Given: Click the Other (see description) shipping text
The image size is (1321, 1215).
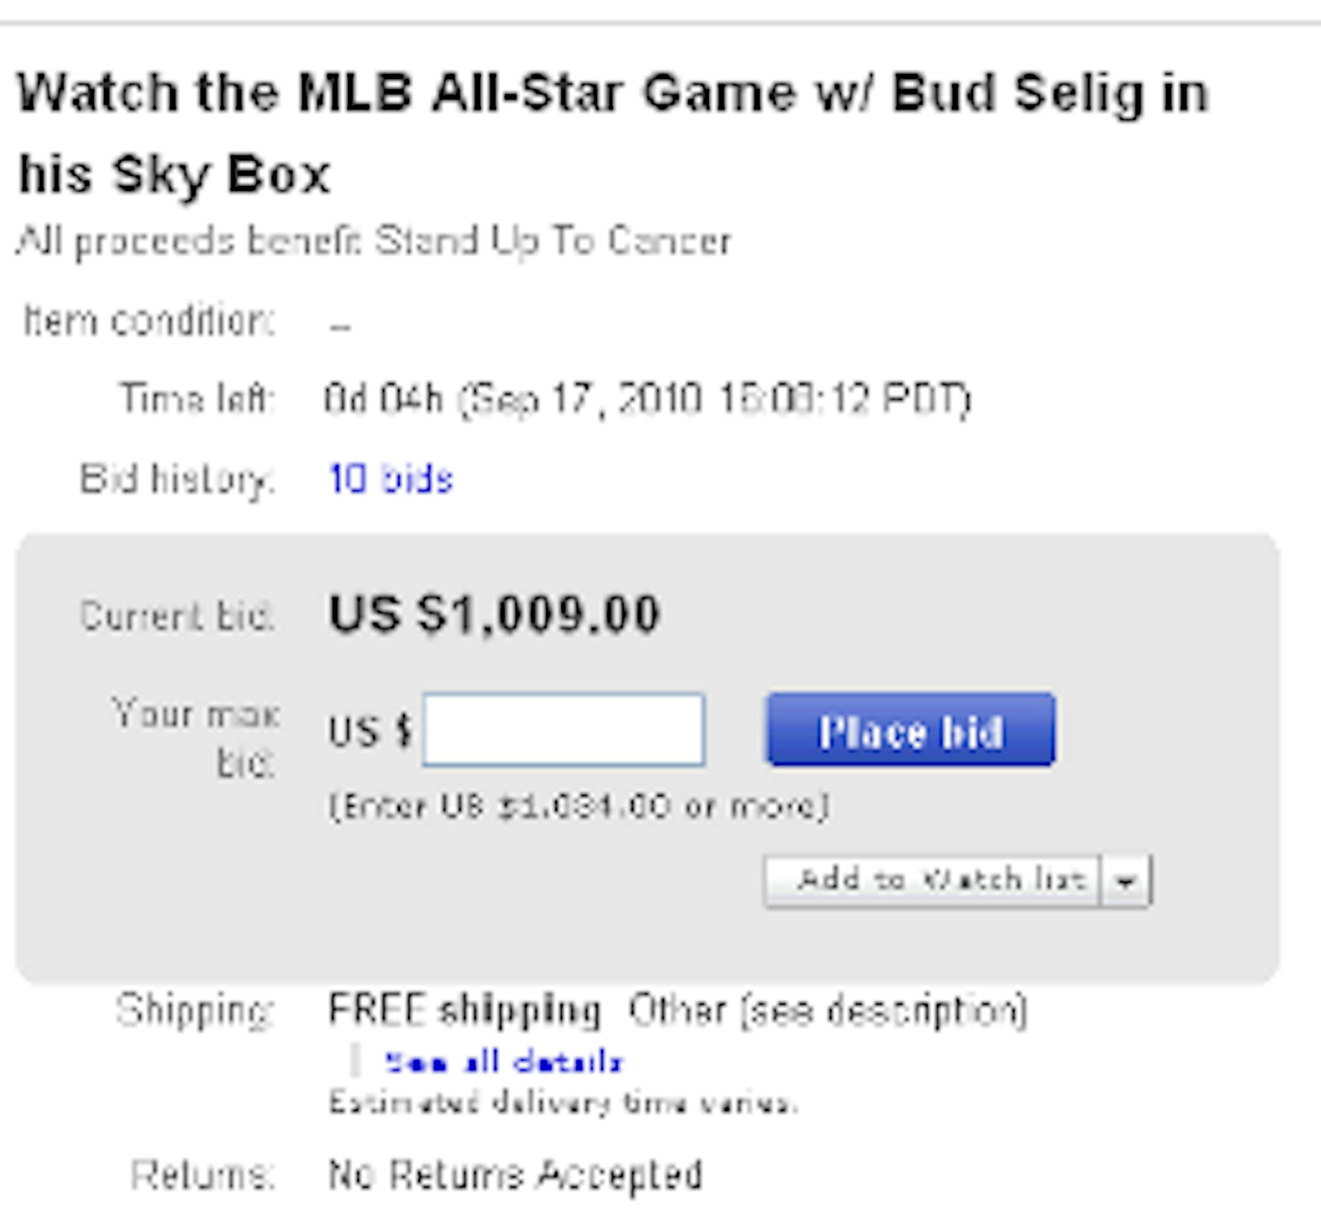Looking at the screenshot, I should pos(828,1011).
